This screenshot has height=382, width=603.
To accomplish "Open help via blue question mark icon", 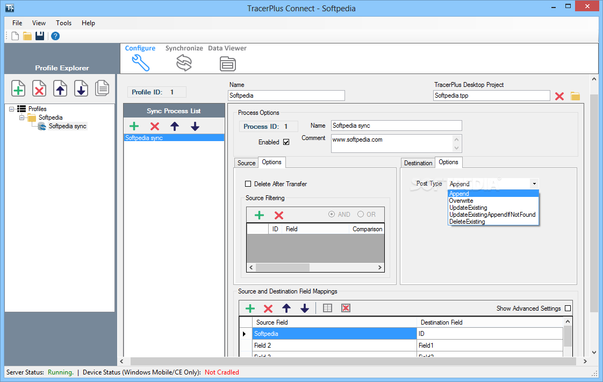I will (55, 36).
